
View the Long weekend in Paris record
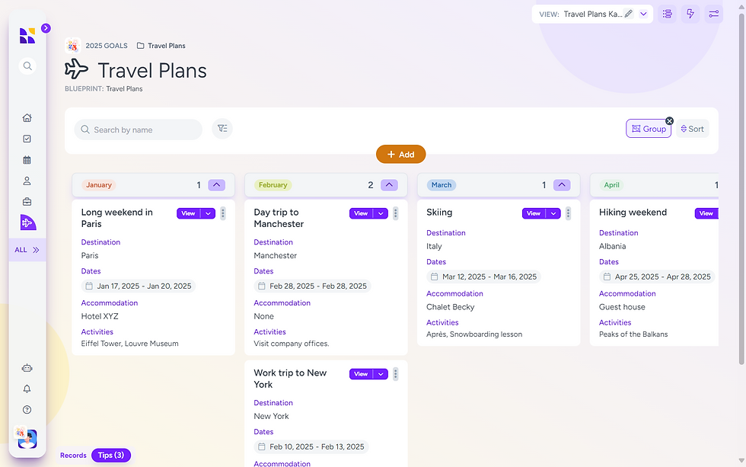click(x=189, y=213)
